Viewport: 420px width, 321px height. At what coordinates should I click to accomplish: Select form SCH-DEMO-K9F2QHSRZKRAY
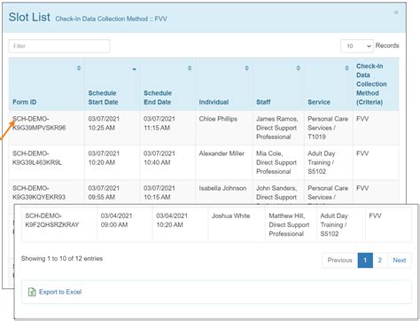tap(52, 220)
